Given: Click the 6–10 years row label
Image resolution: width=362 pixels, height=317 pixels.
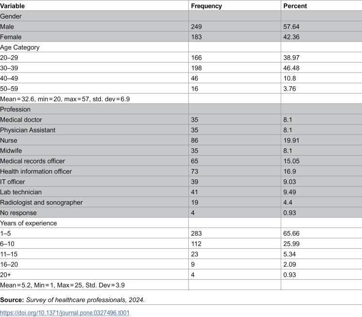Looking at the screenshot, I should [x=7, y=243].
